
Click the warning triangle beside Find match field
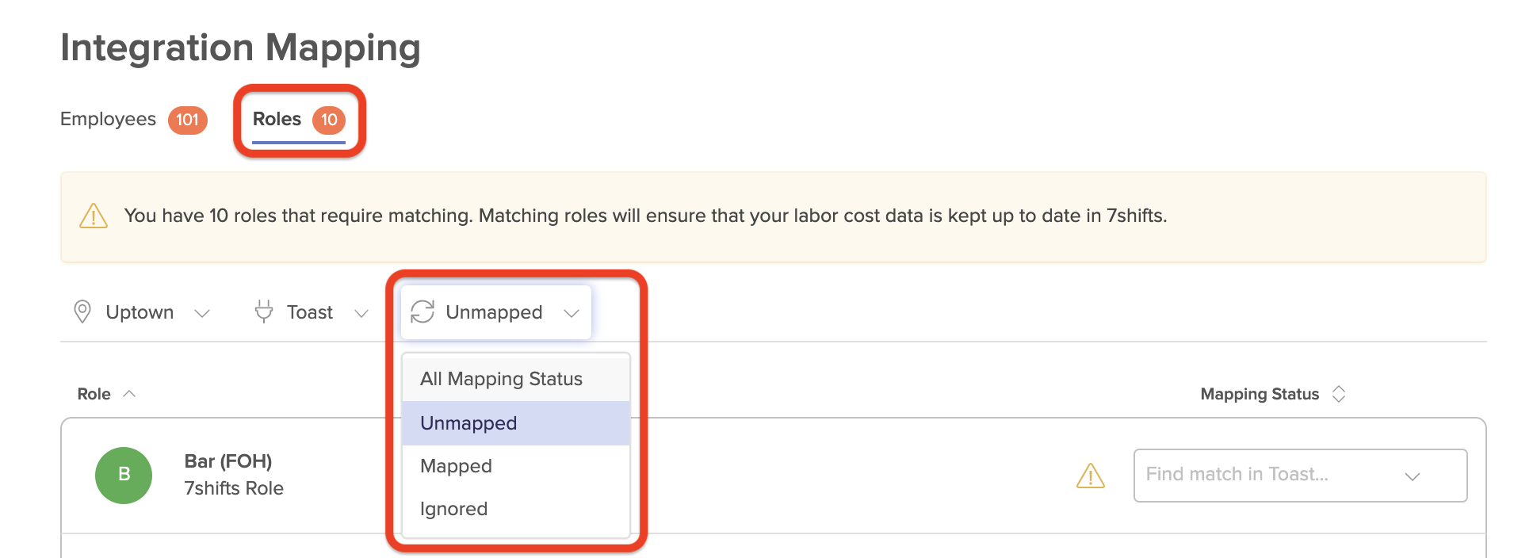click(1092, 476)
